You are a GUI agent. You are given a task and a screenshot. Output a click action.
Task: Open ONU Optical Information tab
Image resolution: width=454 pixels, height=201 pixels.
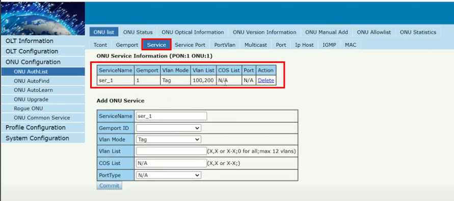click(x=193, y=32)
